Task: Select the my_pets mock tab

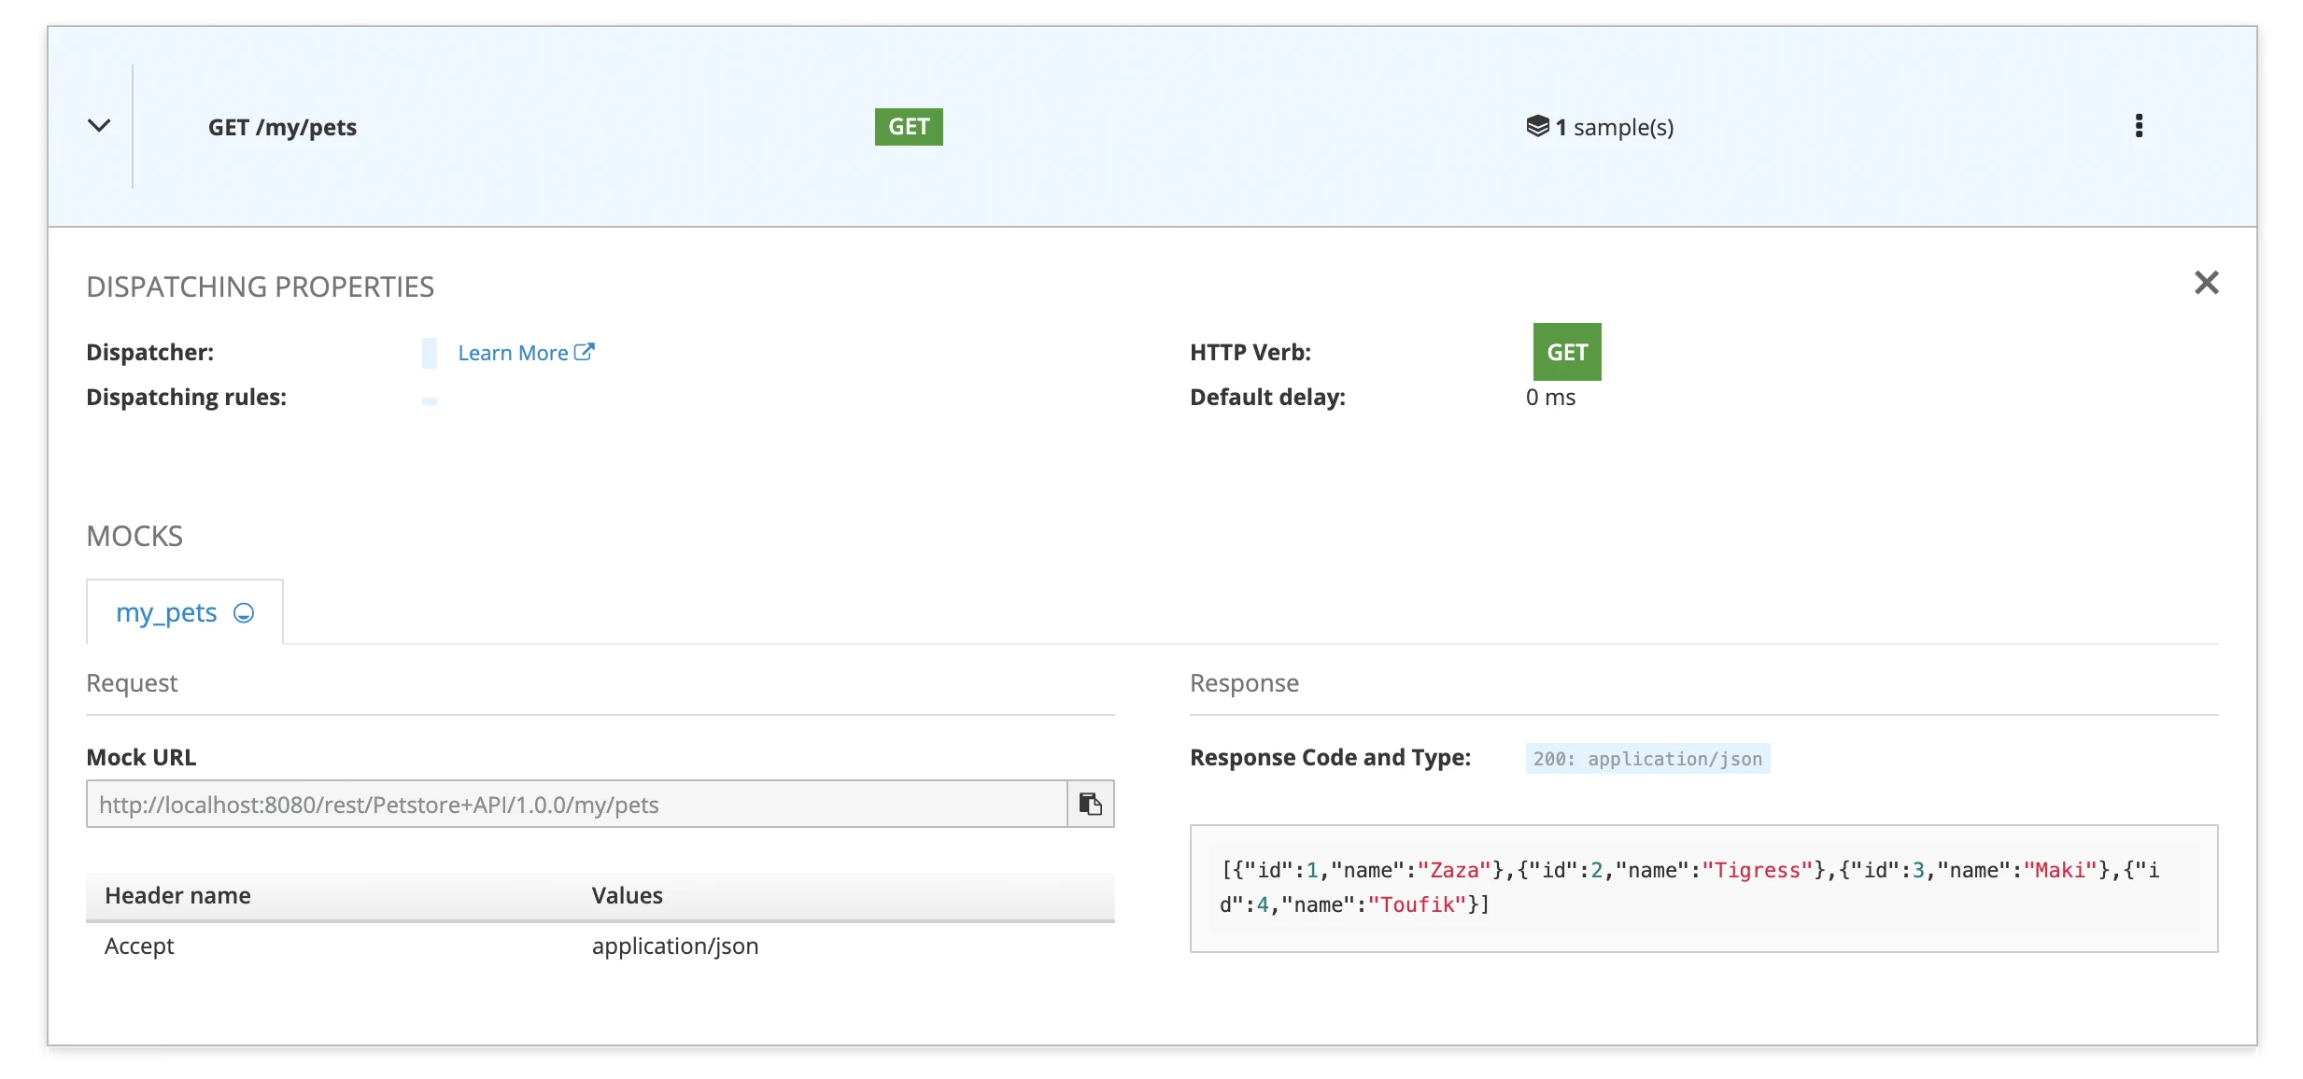Action: coord(166,613)
